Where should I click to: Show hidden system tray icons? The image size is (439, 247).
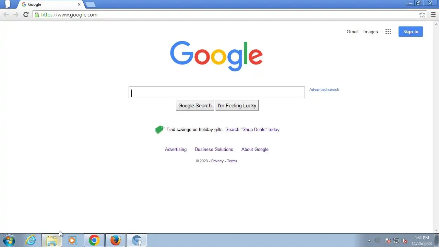(x=369, y=241)
